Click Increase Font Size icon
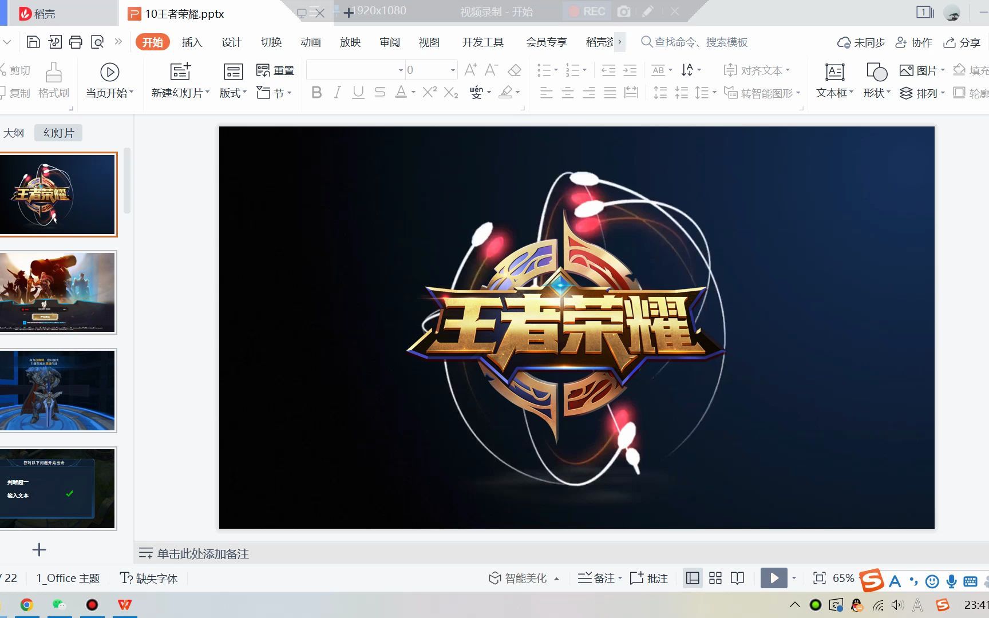Image resolution: width=989 pixels, height=618 pixels. [470, 70]
